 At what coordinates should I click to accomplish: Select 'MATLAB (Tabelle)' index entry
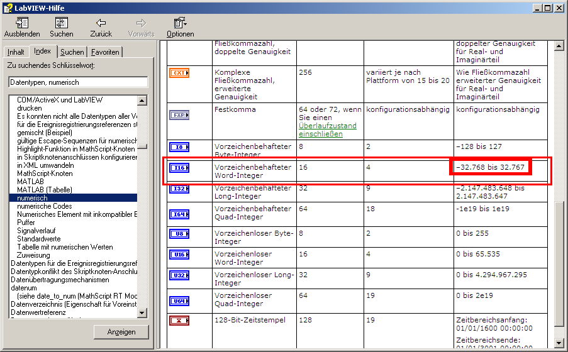click(x=45, y=190)
